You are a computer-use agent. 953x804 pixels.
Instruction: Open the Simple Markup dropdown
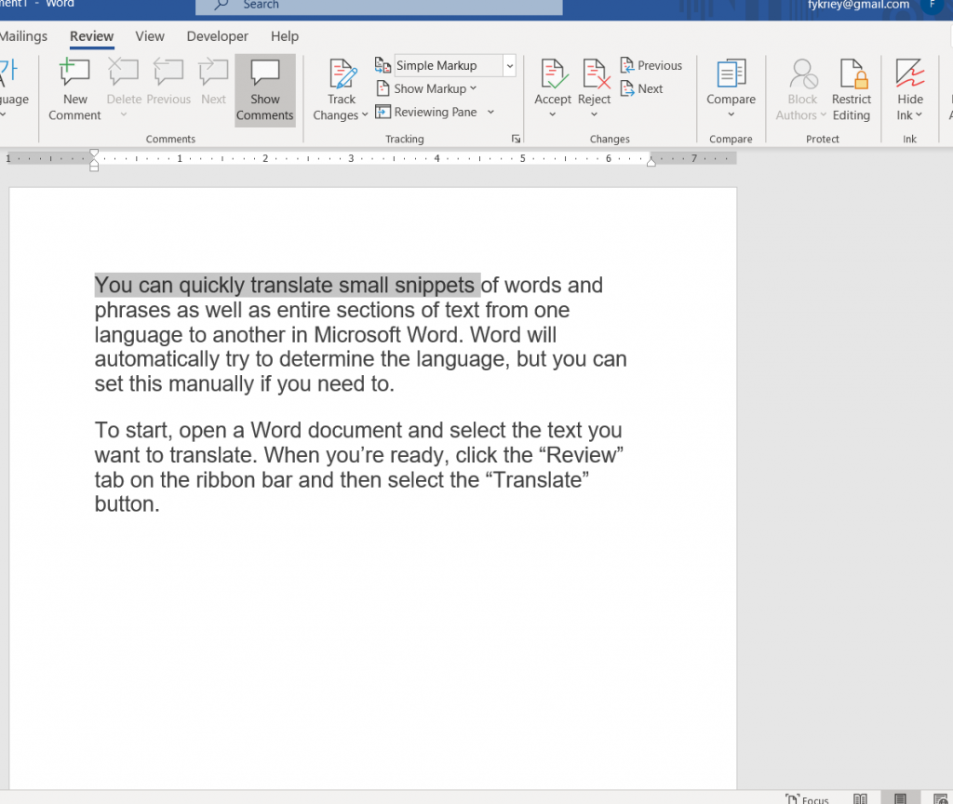[509, 65]
